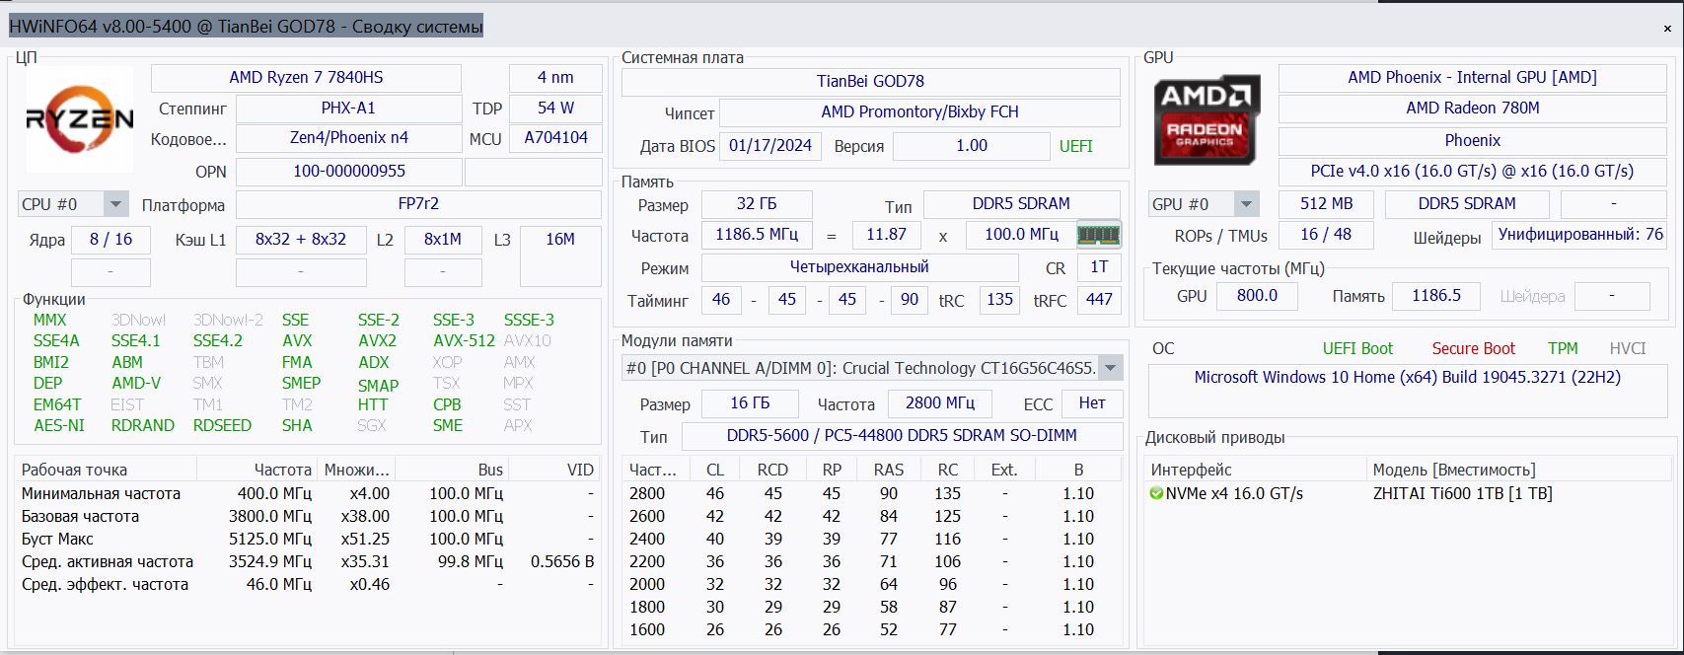
Task: Click the 0.5656 В VID value
Action: point(562,562)
